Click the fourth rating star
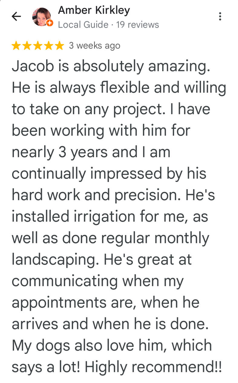The width and height of the screenshot is (238, 383). [x=48, y=46]
